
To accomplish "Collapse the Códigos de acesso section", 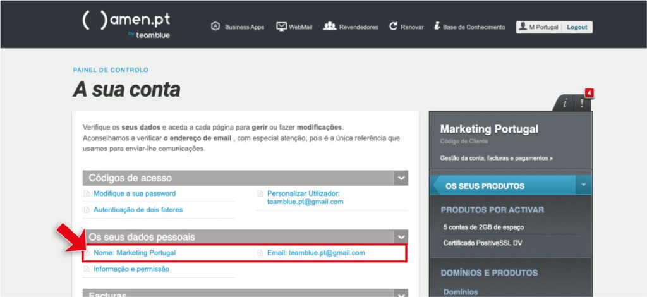I will [x=401, y=178].
